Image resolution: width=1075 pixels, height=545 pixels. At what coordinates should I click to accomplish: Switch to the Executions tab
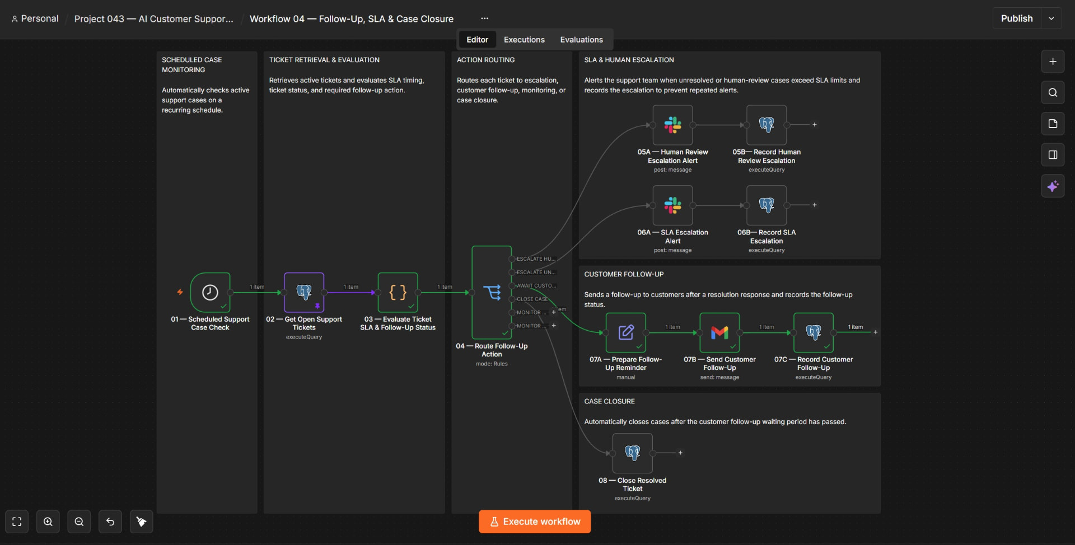coord(524,40)
